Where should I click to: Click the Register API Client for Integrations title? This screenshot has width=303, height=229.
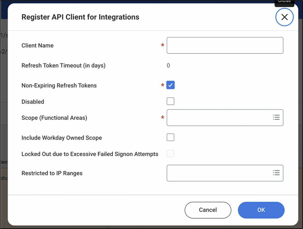click(80, 17)
